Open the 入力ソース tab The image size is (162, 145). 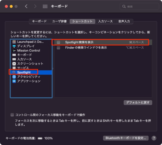pos(105,21)
